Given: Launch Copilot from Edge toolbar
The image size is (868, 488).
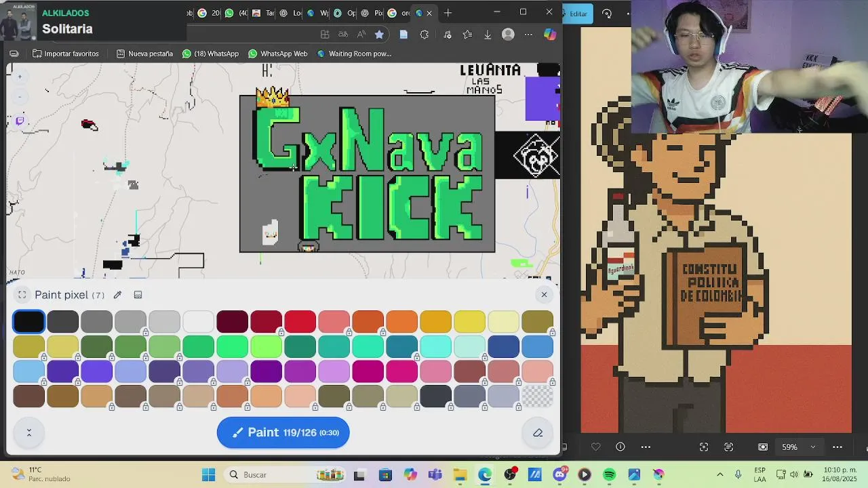Looking at the screenshot, I should pos(550,35).
